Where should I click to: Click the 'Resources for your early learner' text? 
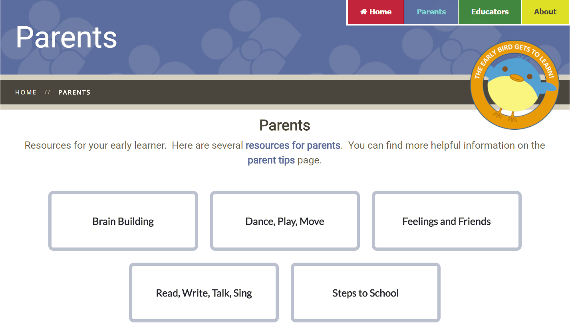pyautogui.click(x=95, y=145)
